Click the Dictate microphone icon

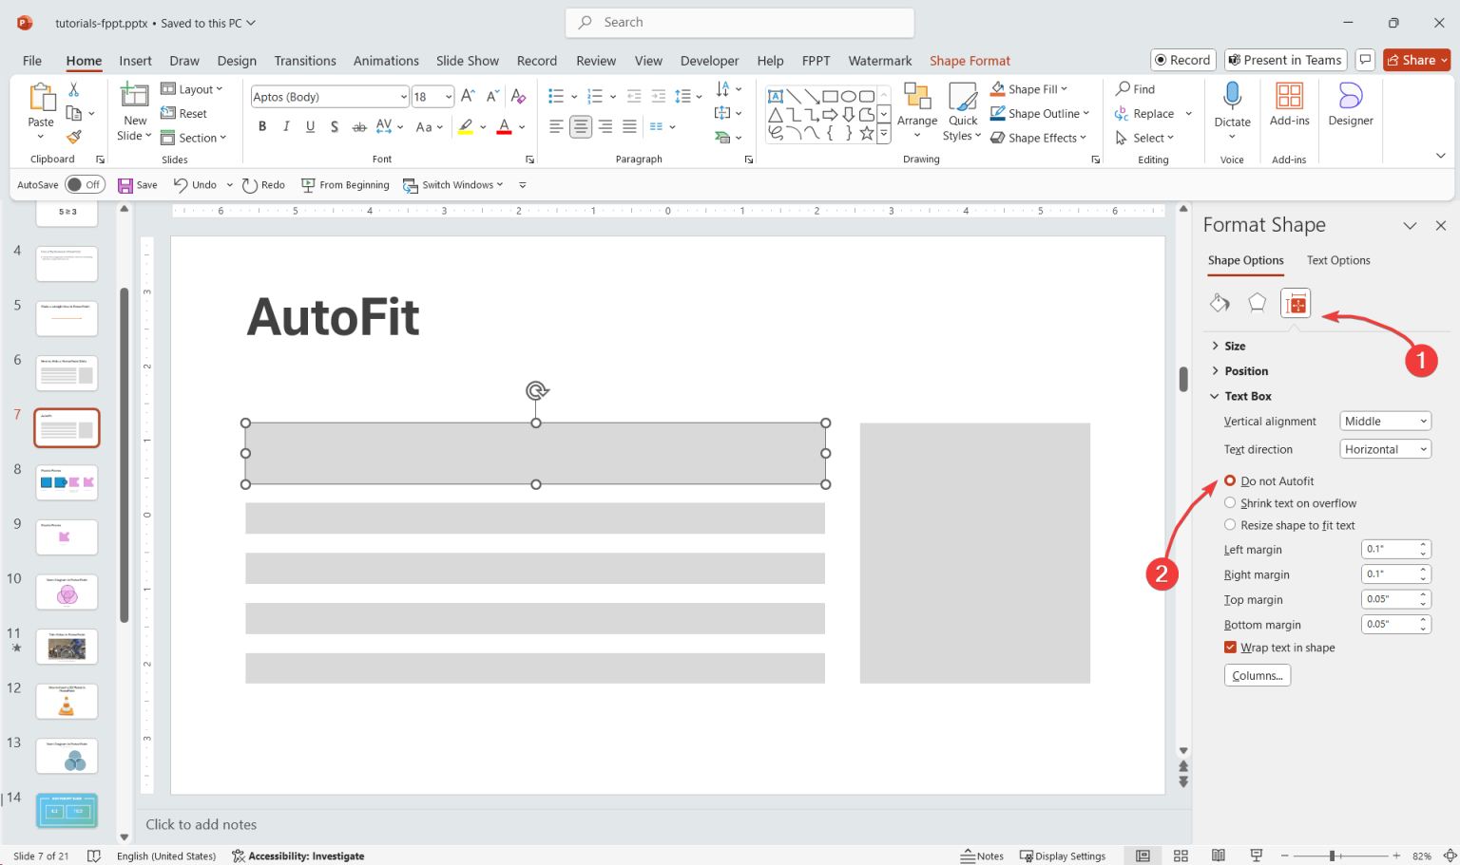click(1232, 97)
